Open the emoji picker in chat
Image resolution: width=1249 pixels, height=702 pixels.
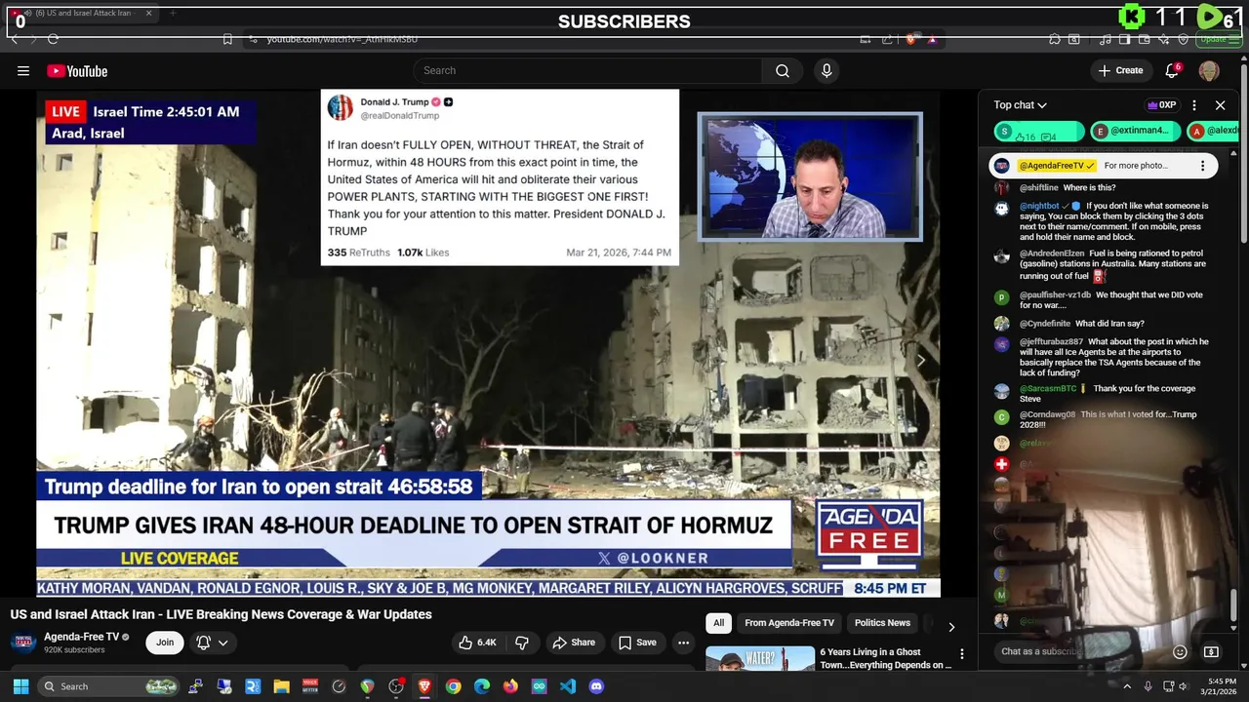(x=1180, y=651)
